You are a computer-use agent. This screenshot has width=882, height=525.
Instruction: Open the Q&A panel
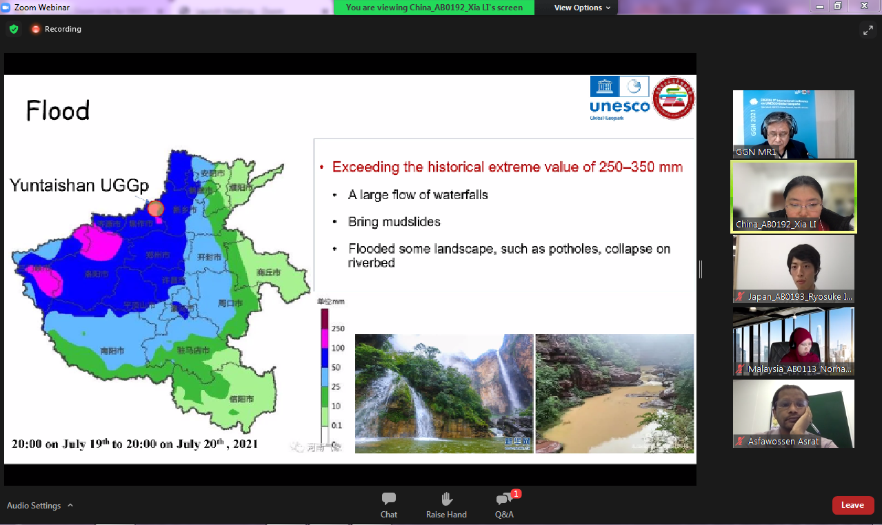[x=504, y=504]
